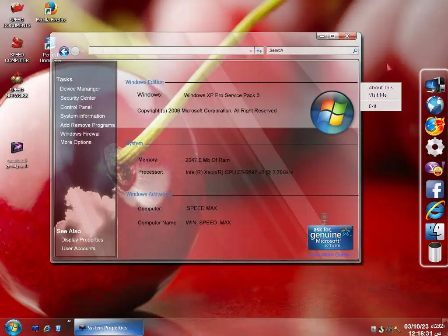Open the gear settings icon in the dock
The width and height of the screenshot is (448, 336).
tap(434, 147)
